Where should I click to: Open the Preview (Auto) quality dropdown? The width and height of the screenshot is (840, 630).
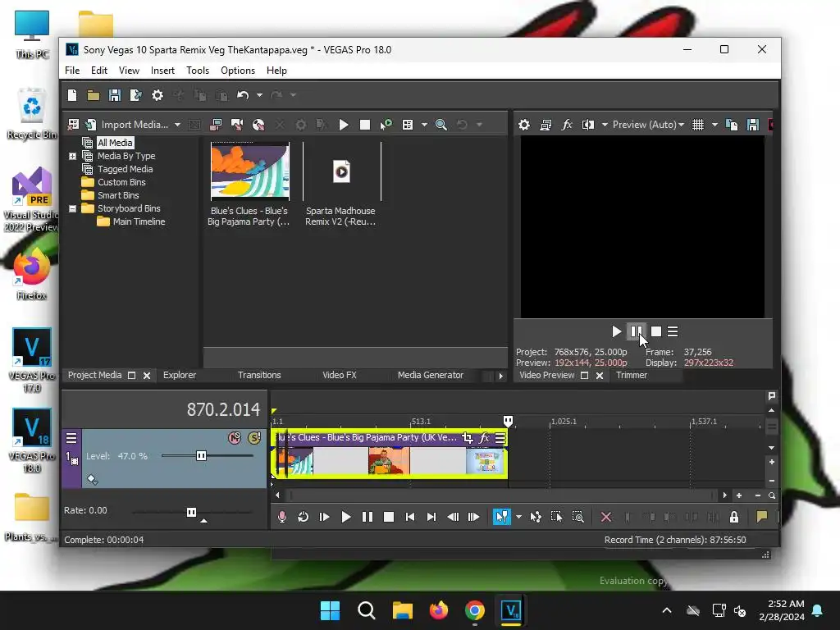(x=648, y=125)
